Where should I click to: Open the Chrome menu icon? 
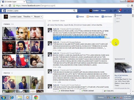[x=132, y=6]
